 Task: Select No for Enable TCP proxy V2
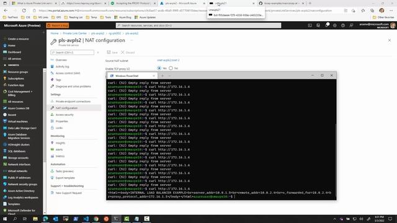171,68
